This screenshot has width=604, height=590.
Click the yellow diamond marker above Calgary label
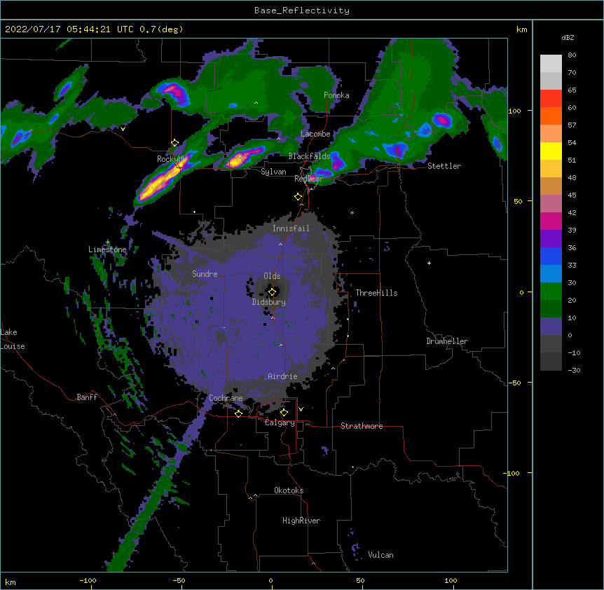point(284,413)
